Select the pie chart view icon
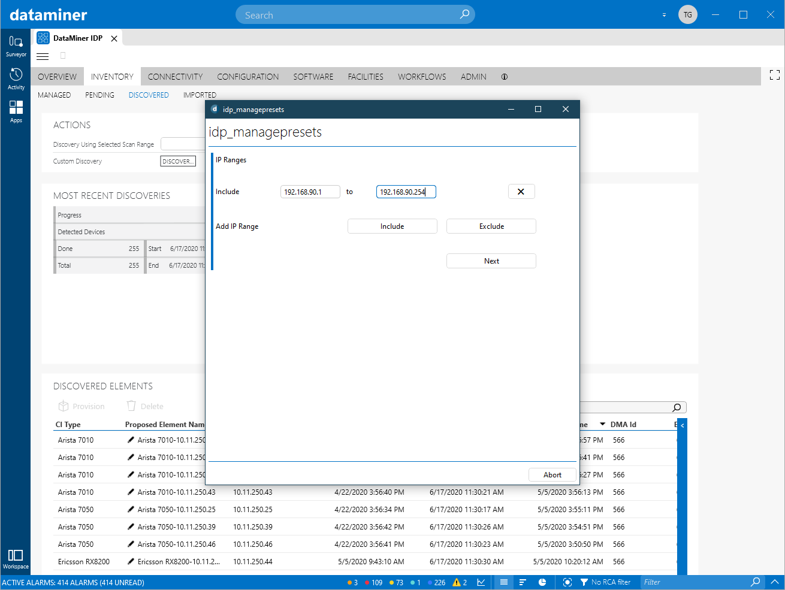785x590 pixels. (x=542, y=582)
